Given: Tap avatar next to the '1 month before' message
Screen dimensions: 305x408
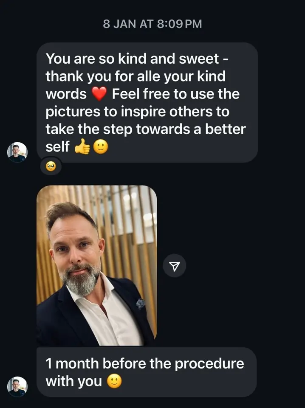Looking at the screenshot, I should 17,386.
